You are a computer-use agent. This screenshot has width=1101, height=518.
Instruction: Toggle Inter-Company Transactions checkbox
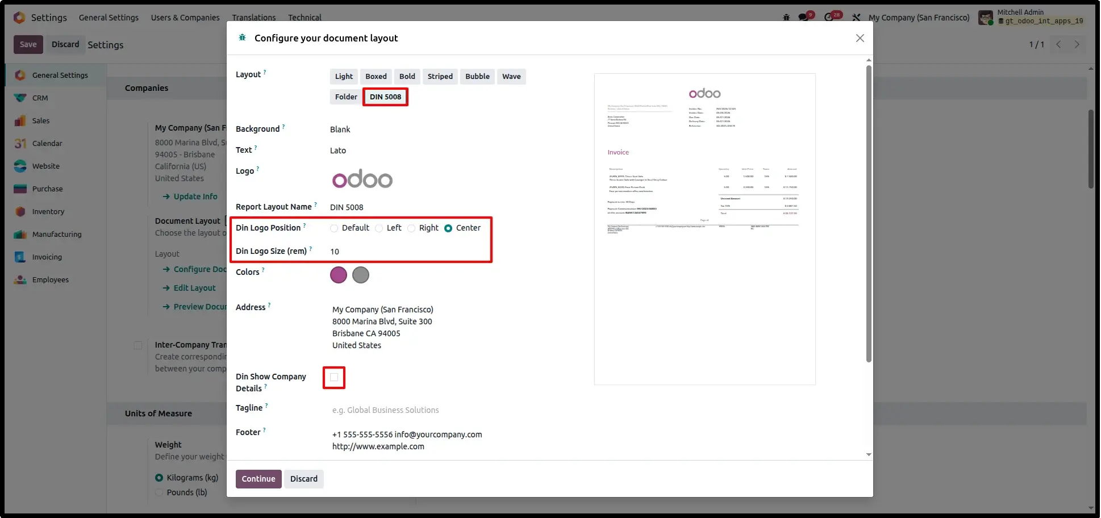(138, 345)
